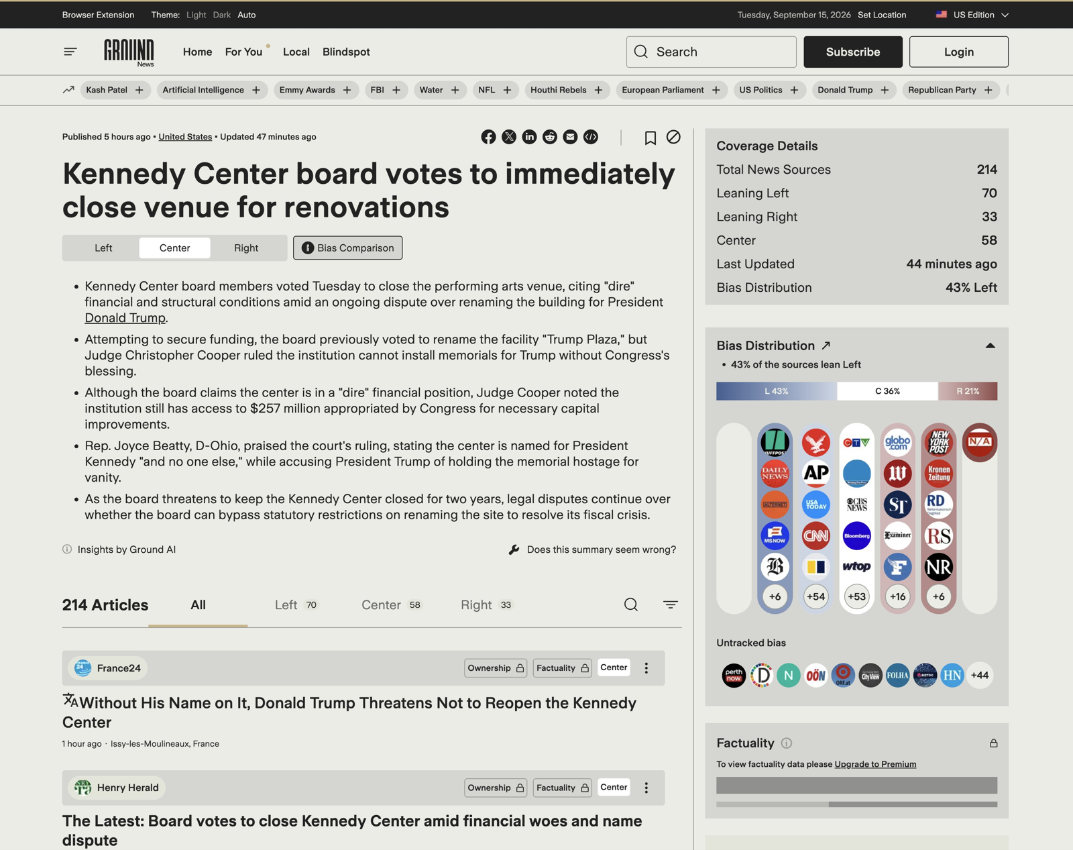
Task: Select the Light theme
Action: (196, 15)
